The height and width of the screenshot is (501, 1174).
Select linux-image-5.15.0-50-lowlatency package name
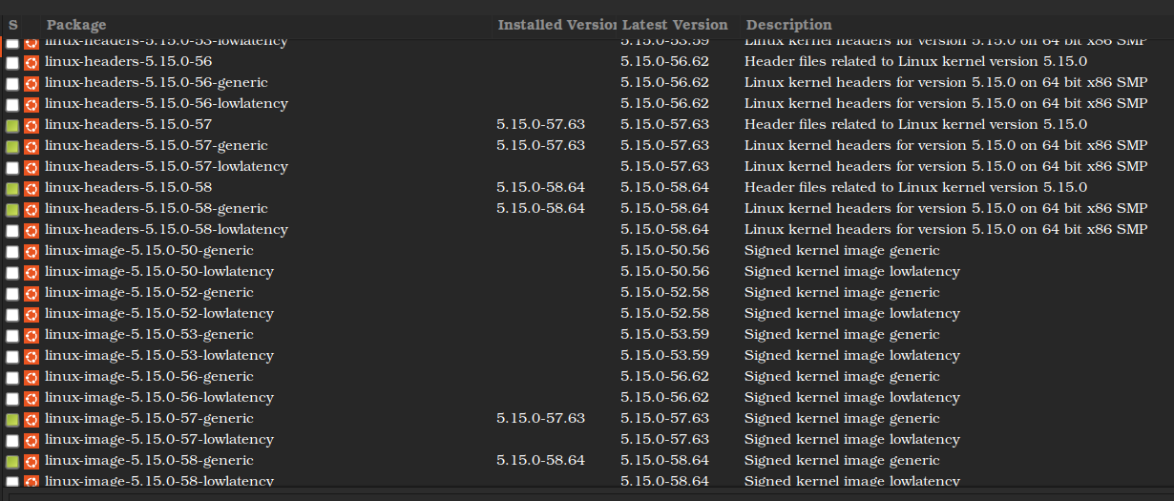pyautogui.click(x=158, y=272)
